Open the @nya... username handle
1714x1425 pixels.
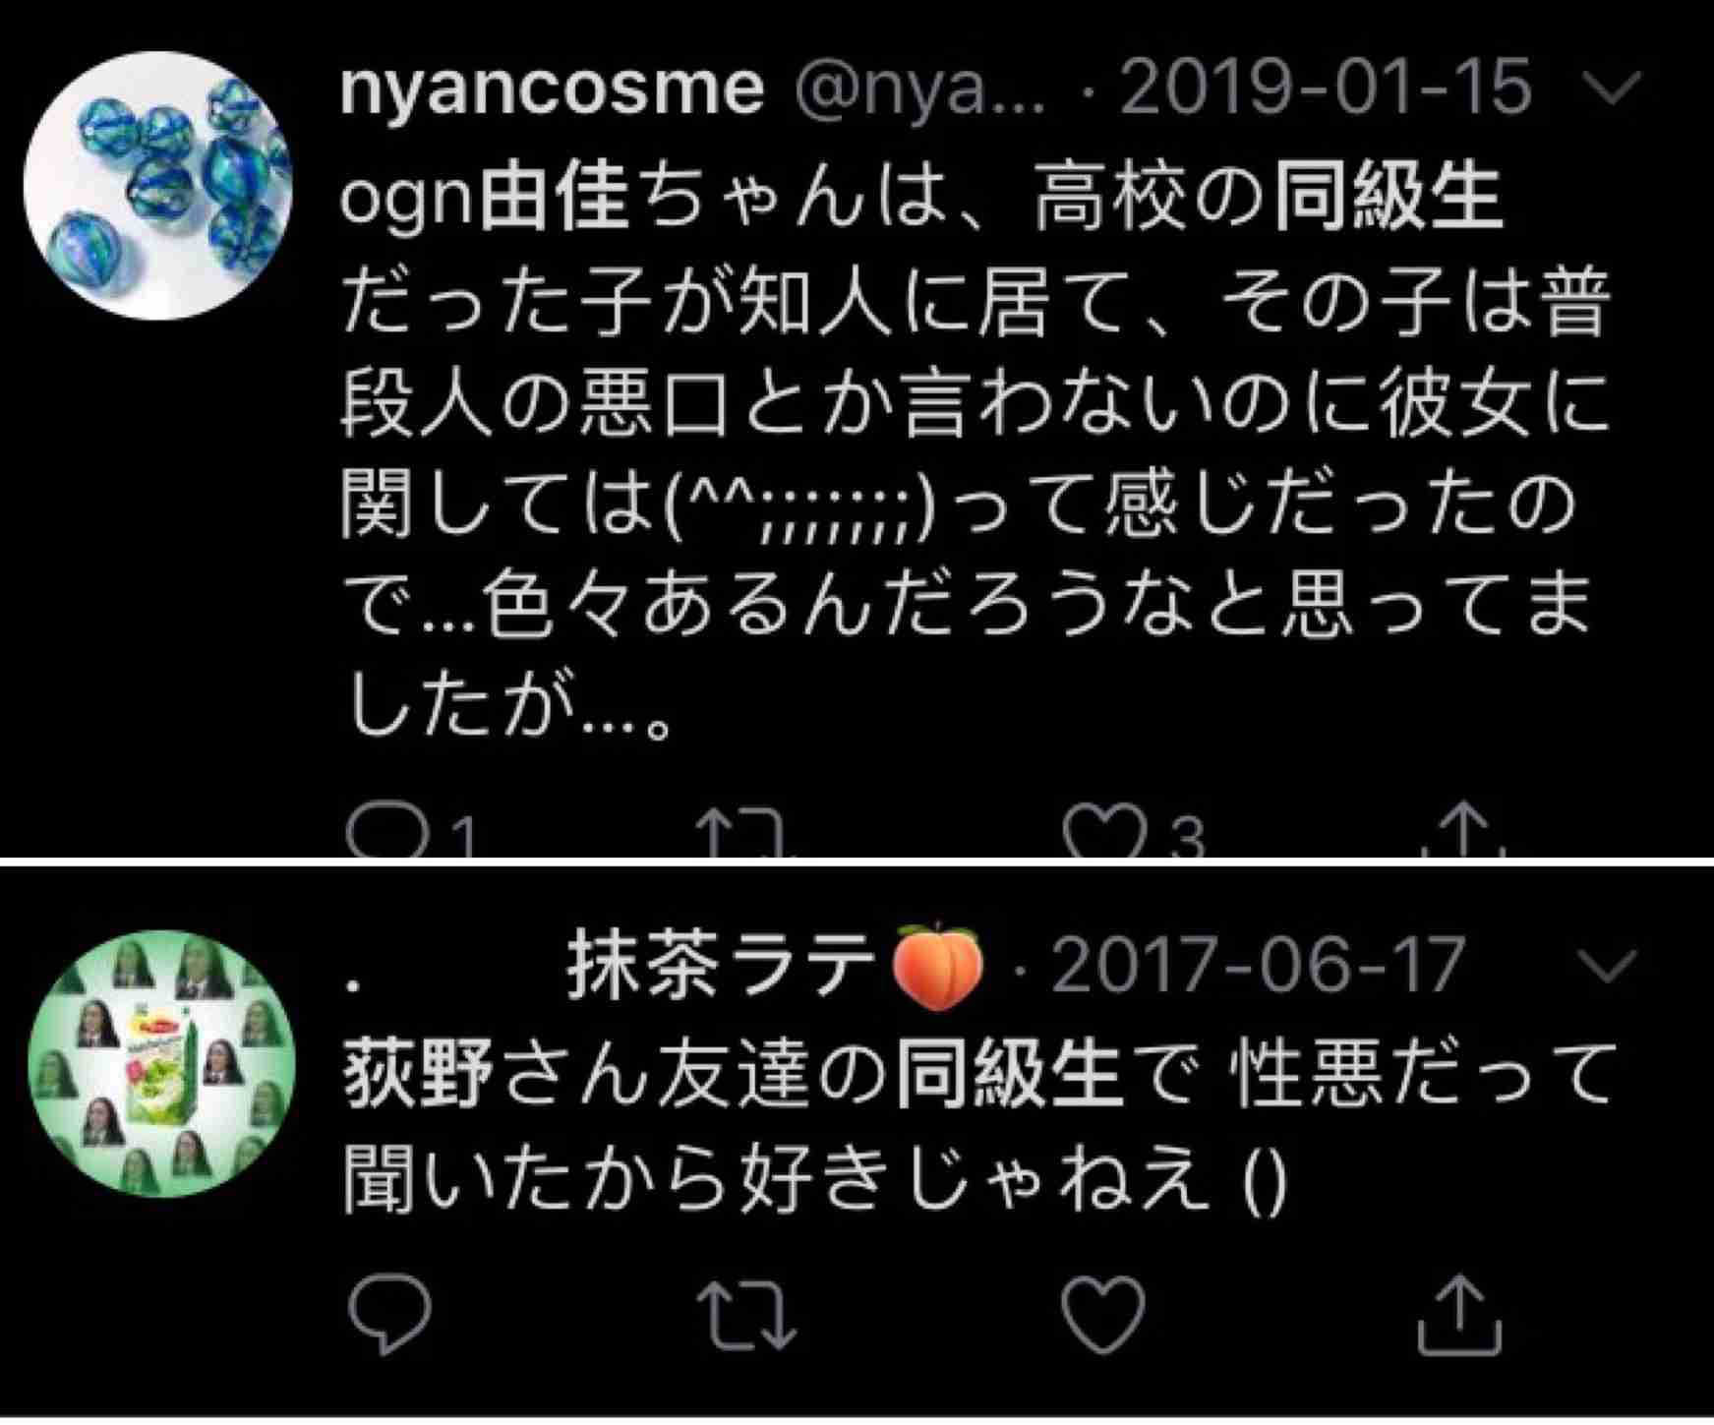point(919,90)
